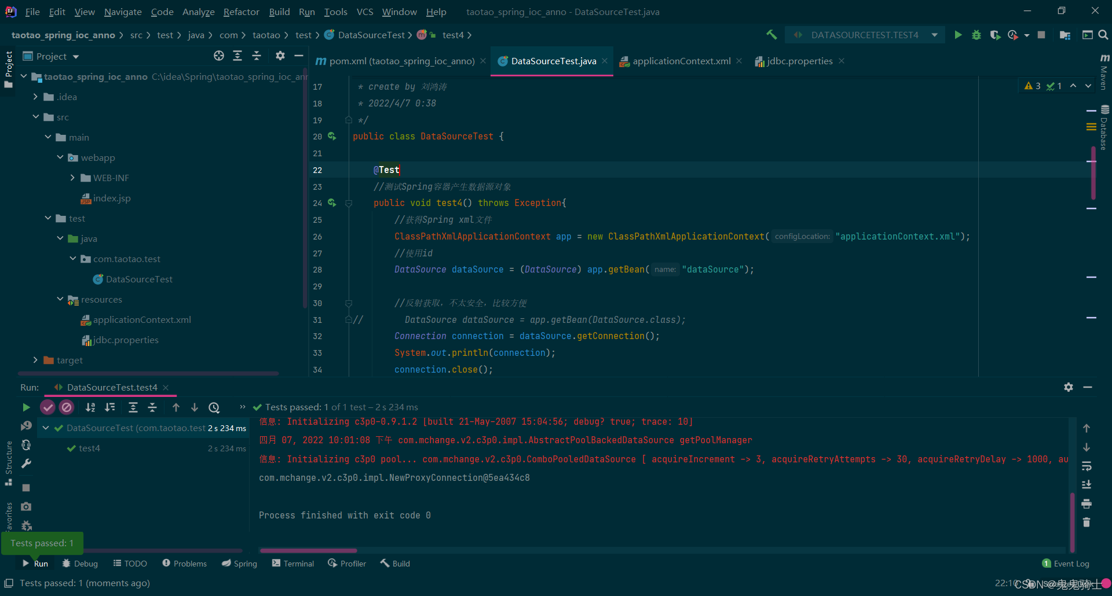The height and width of the screenshot is (596, 1112).
Task: Toggle scroll to end of console
Action: 1087,484
